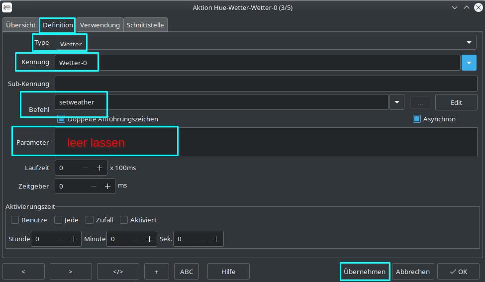The image size is (485, 282).
Task: Go to previous action with < button
Action: (23, 272)
